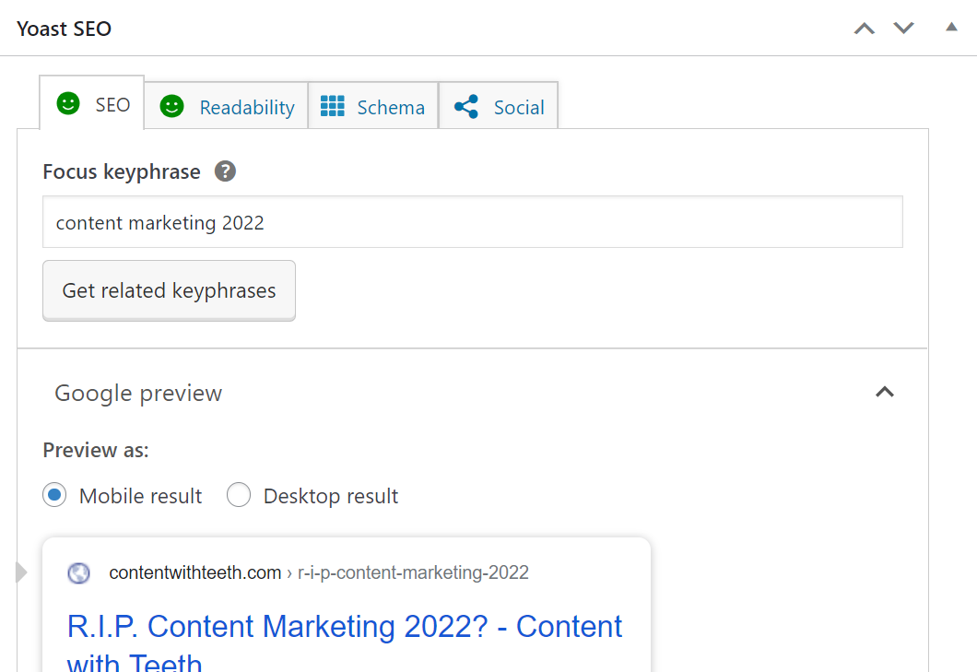The image size is (977, 672).
Task: Click the small caret beside the snippet preview
Action: 21,572
